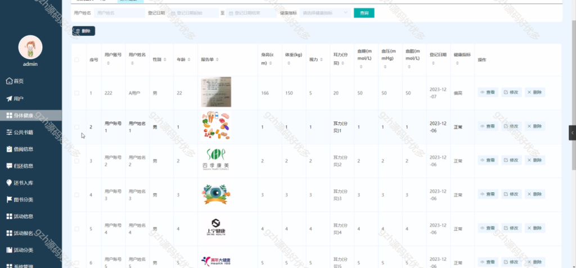Open row 1 report photo thumbnail
This screenshot has height=268, width=576.
[x=216, y=92]
